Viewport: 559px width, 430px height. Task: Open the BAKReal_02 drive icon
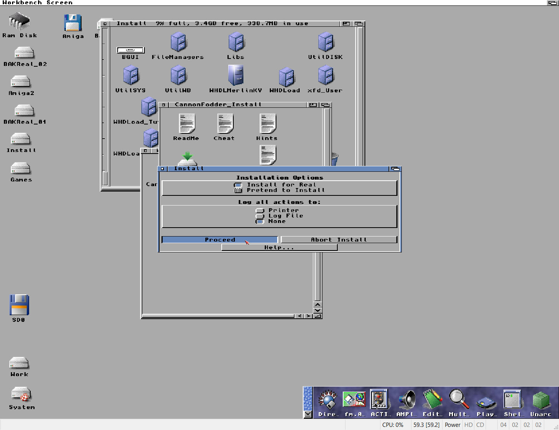(x=24, y=53)
